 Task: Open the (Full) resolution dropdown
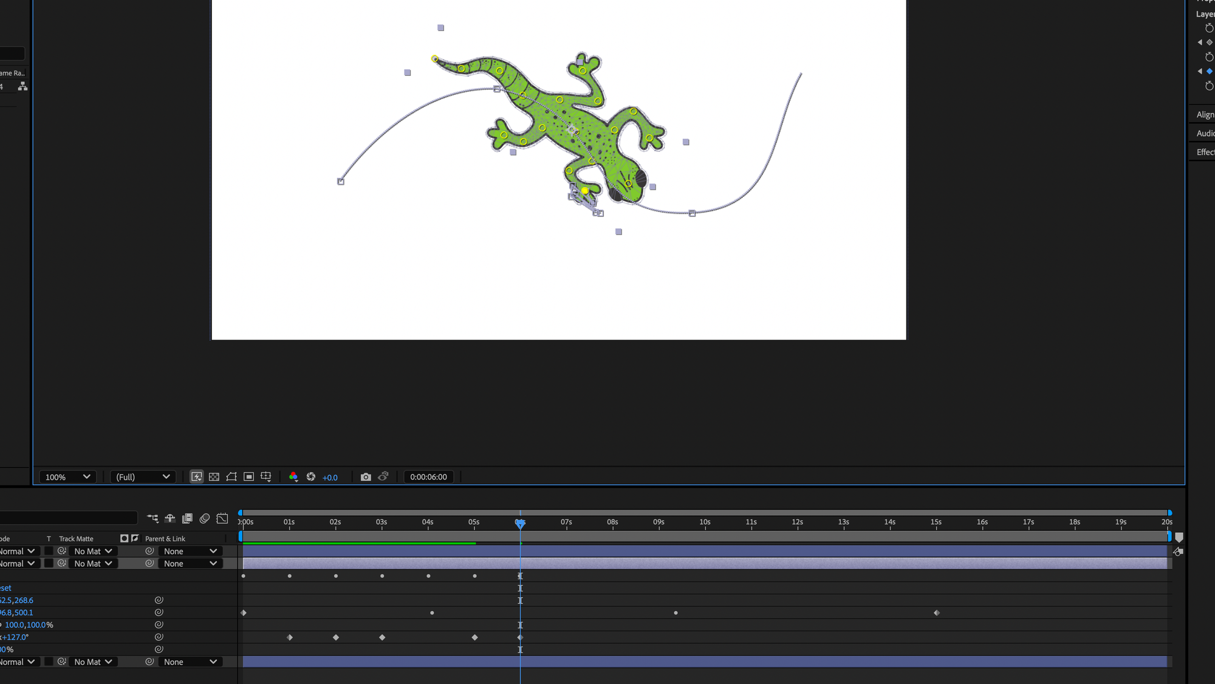(x=143, y=477)
